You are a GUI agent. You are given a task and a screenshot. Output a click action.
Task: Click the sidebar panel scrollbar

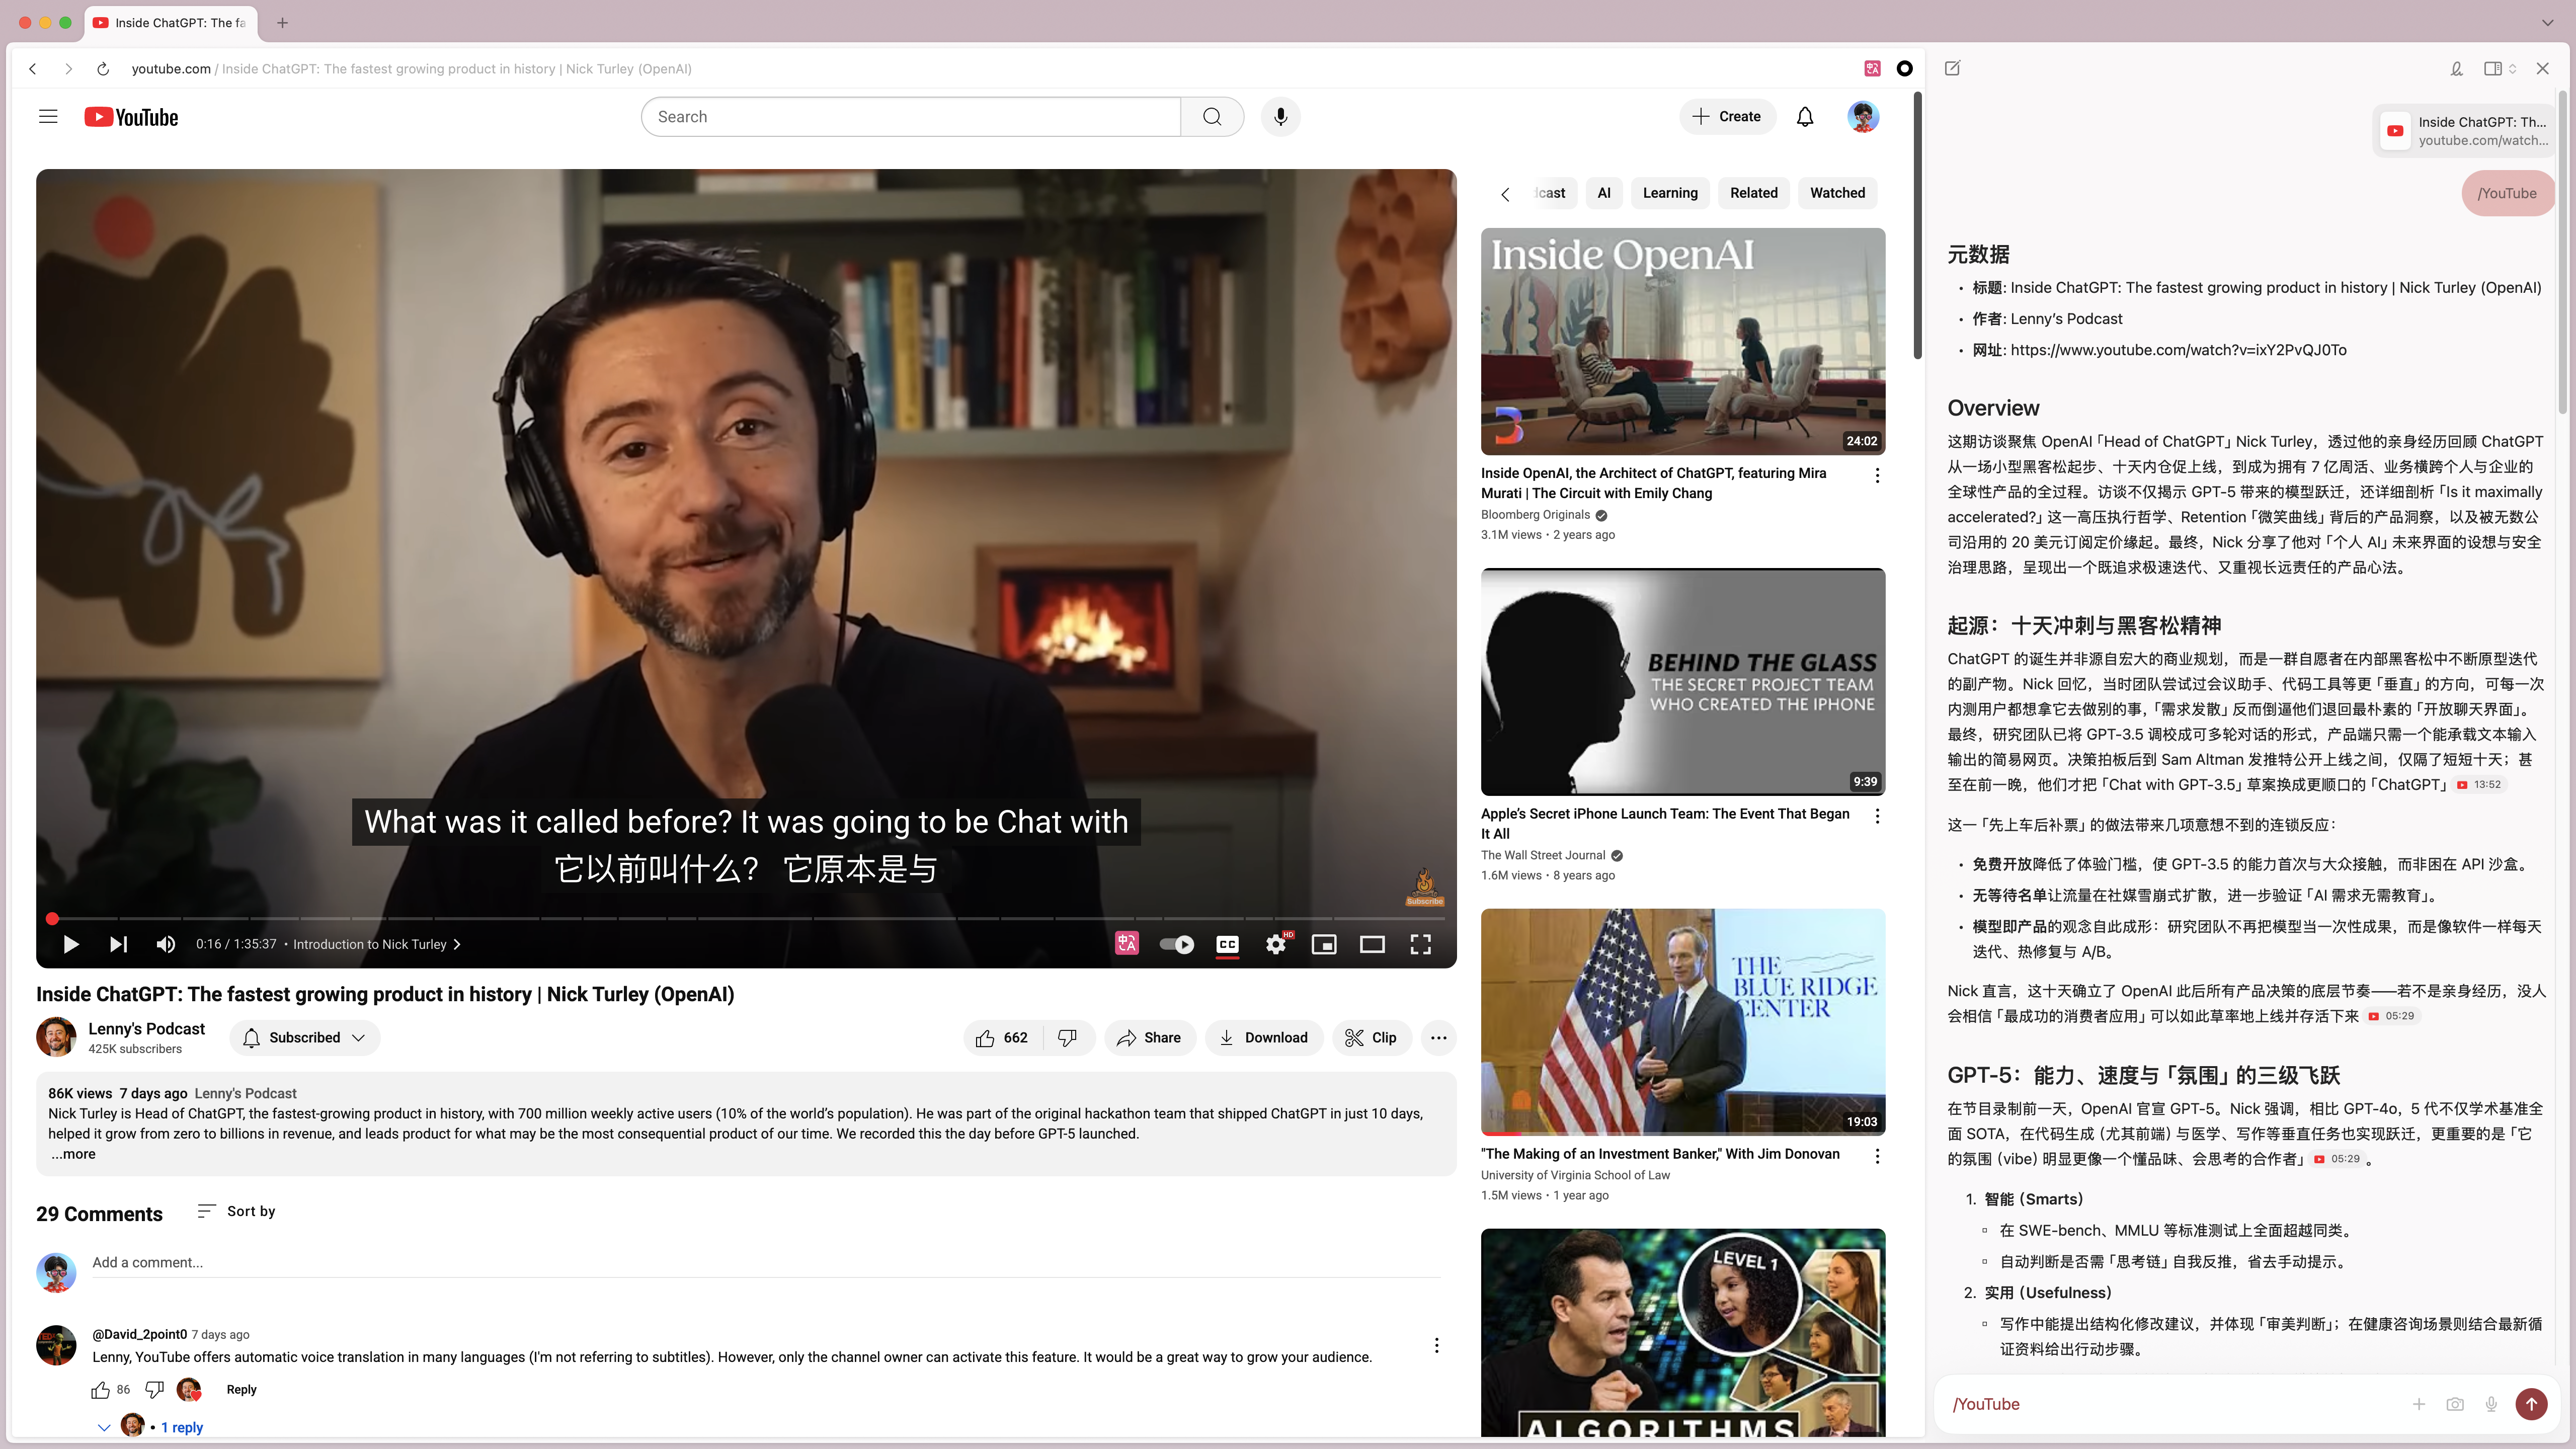click(x=2563, y=252)
